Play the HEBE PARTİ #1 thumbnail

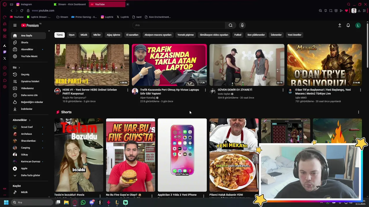coord(92,65)
